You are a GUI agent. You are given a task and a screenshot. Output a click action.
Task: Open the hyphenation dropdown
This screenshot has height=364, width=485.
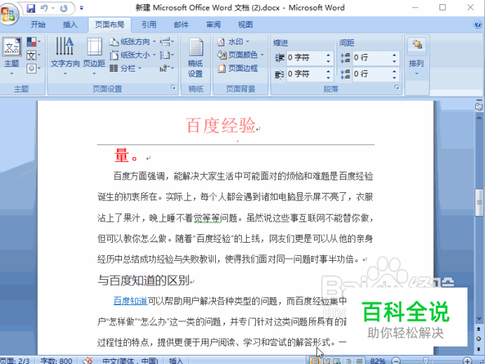coord(167,68)
